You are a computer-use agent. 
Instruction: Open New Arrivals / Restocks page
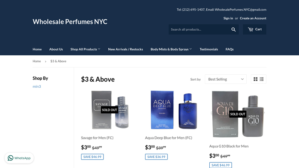(126, 49)
